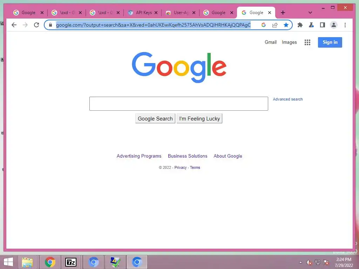The width and height of the screenshot is (359, 269).
Task: Open the Privacy link
Action: point(181,167)
